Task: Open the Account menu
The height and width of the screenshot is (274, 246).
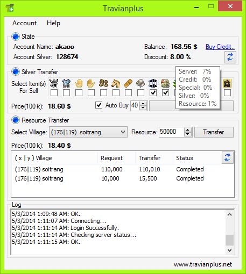Action: pos(24,23)
